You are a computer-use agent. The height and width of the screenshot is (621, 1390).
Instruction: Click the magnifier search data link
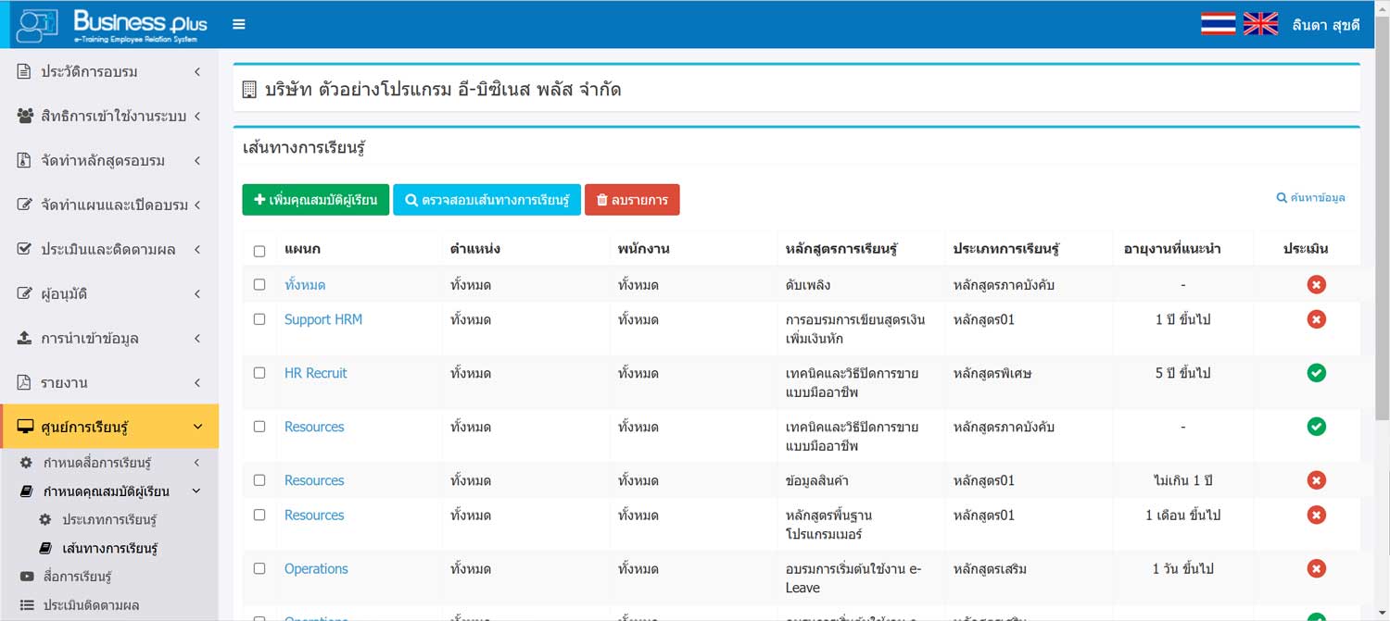1310,197
